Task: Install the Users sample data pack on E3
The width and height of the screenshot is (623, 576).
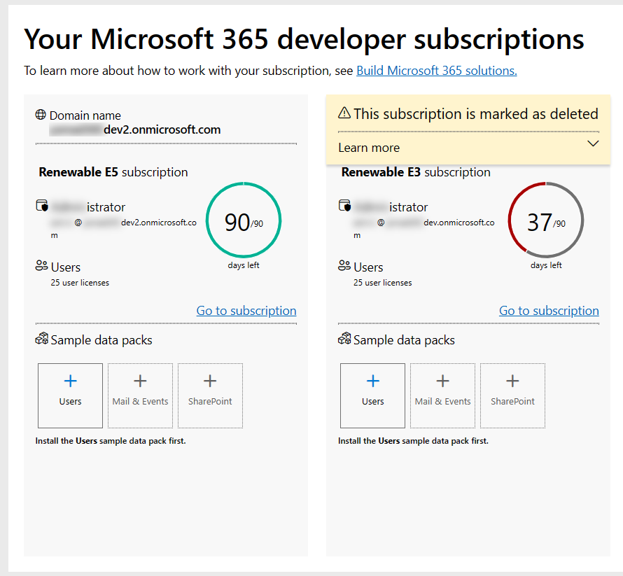Action: coord(372,395)
